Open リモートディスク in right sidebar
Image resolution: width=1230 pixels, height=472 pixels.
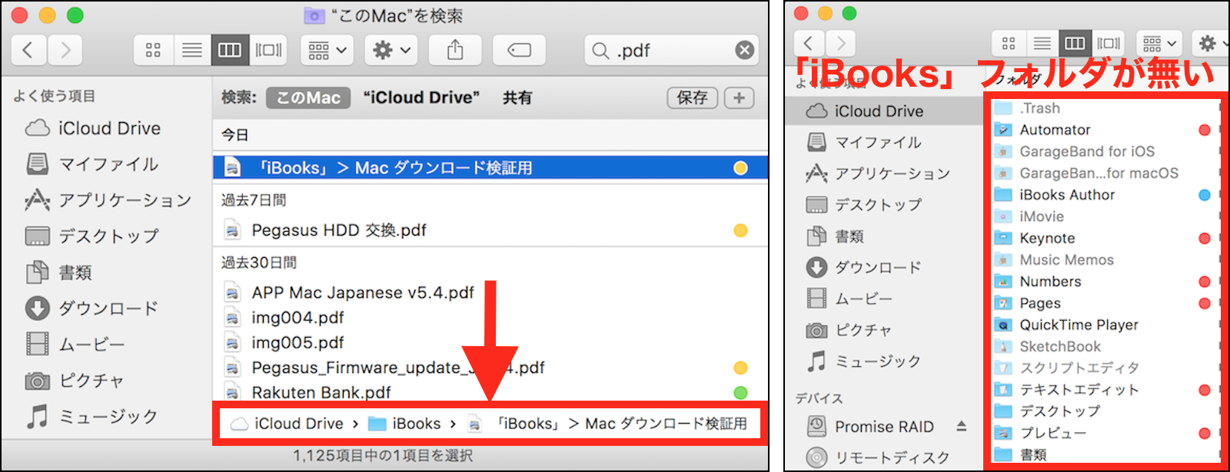click(878, 457)
